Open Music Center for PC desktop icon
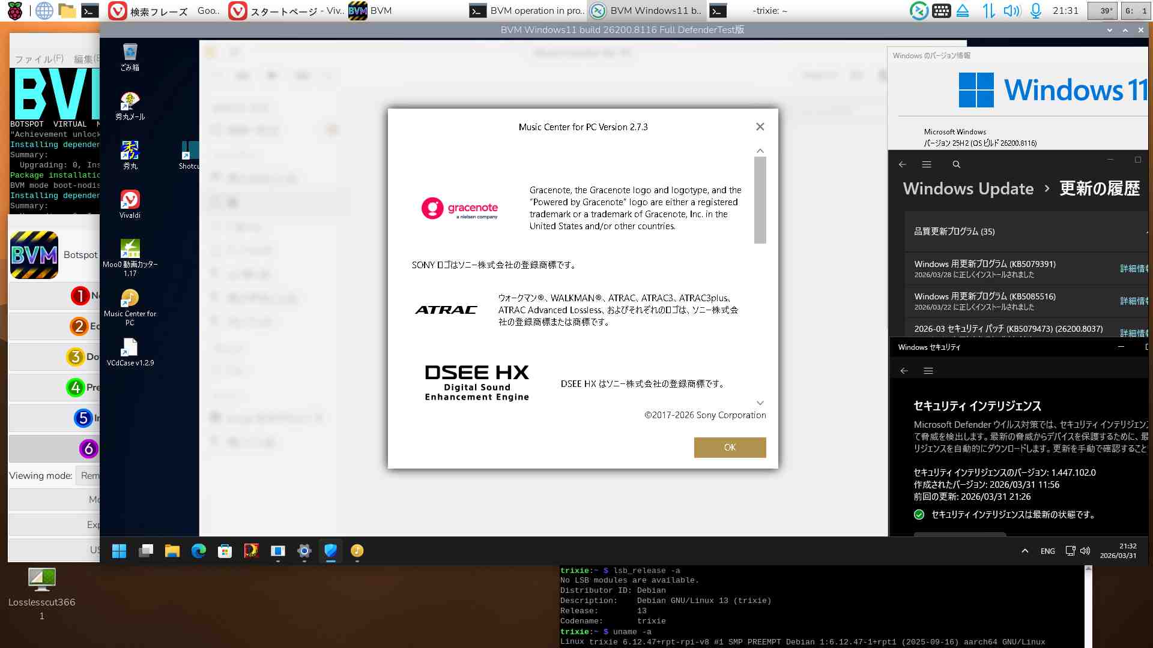 pos(130,299)
